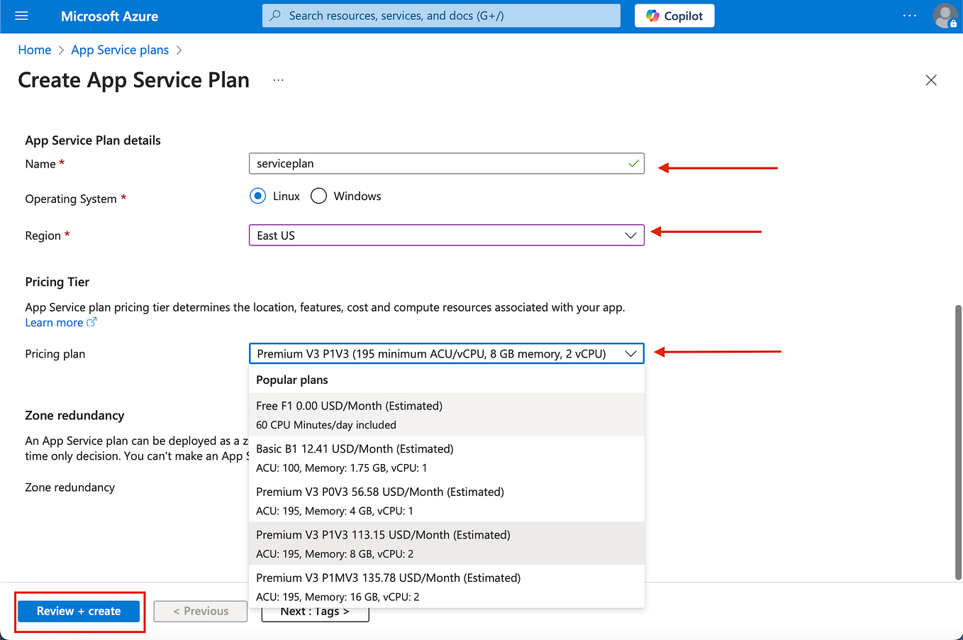
Task: Select the Windows operating system radio
Action: tap(318, 195)
